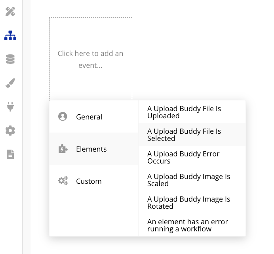The image size is (274, 254).
Task: Choose An element has an error running workflow
Action: 192,225
